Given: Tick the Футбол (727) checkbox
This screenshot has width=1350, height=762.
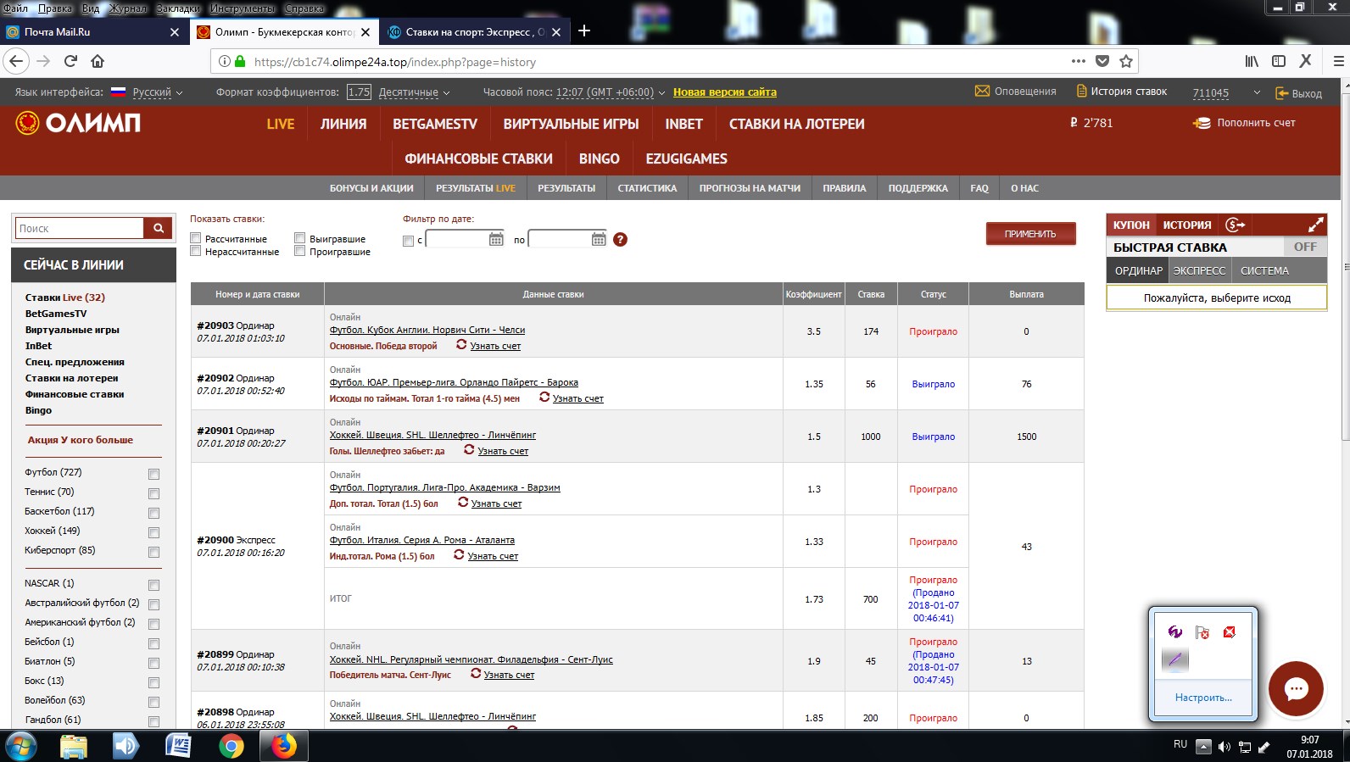Looking at the screenshot, I should pos(153,474).
